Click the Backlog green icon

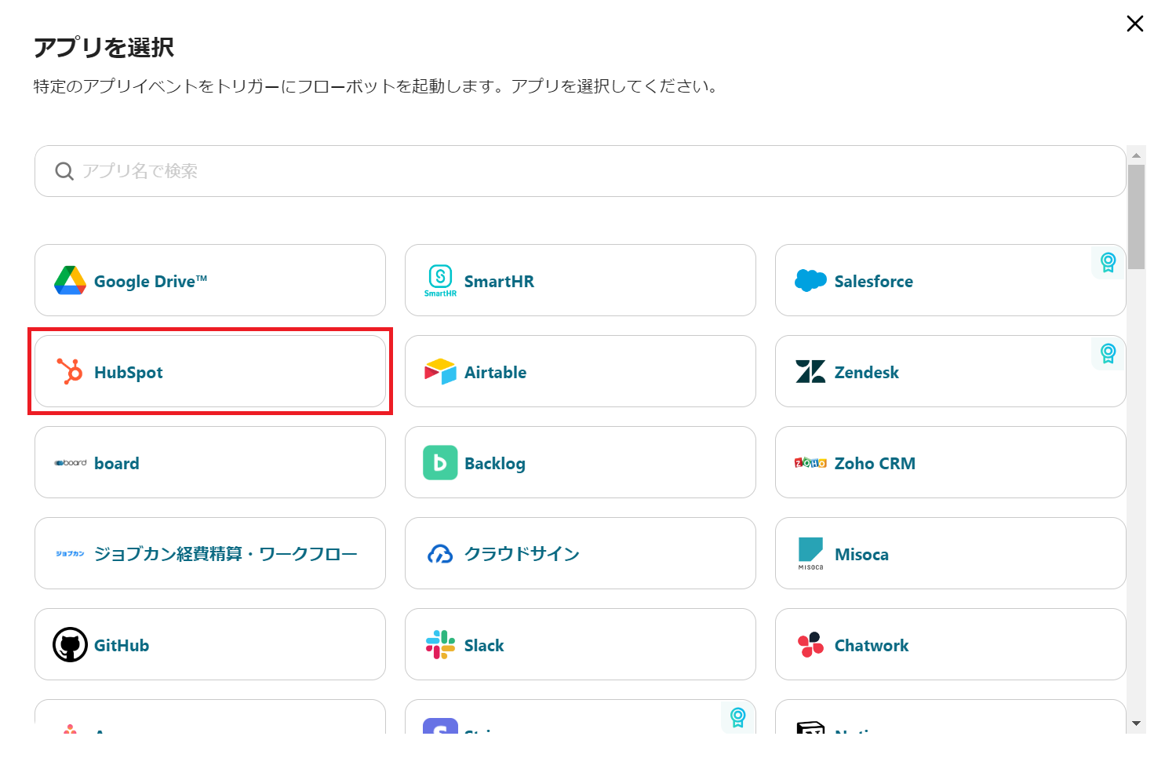(440, 462)
